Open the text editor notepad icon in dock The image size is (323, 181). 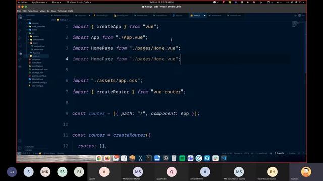[x=124, y=158]
